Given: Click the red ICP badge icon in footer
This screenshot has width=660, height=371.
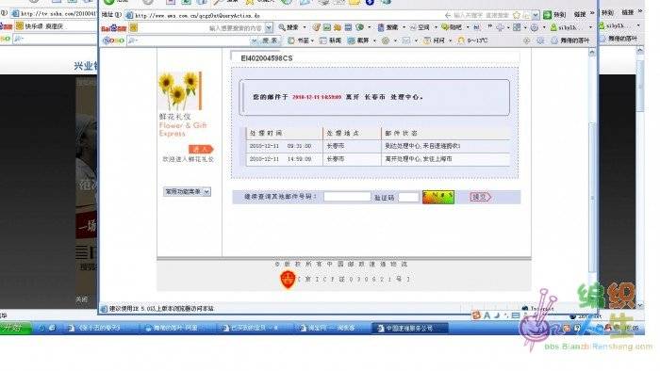Looking at the screenshot, I should [288, 280].
